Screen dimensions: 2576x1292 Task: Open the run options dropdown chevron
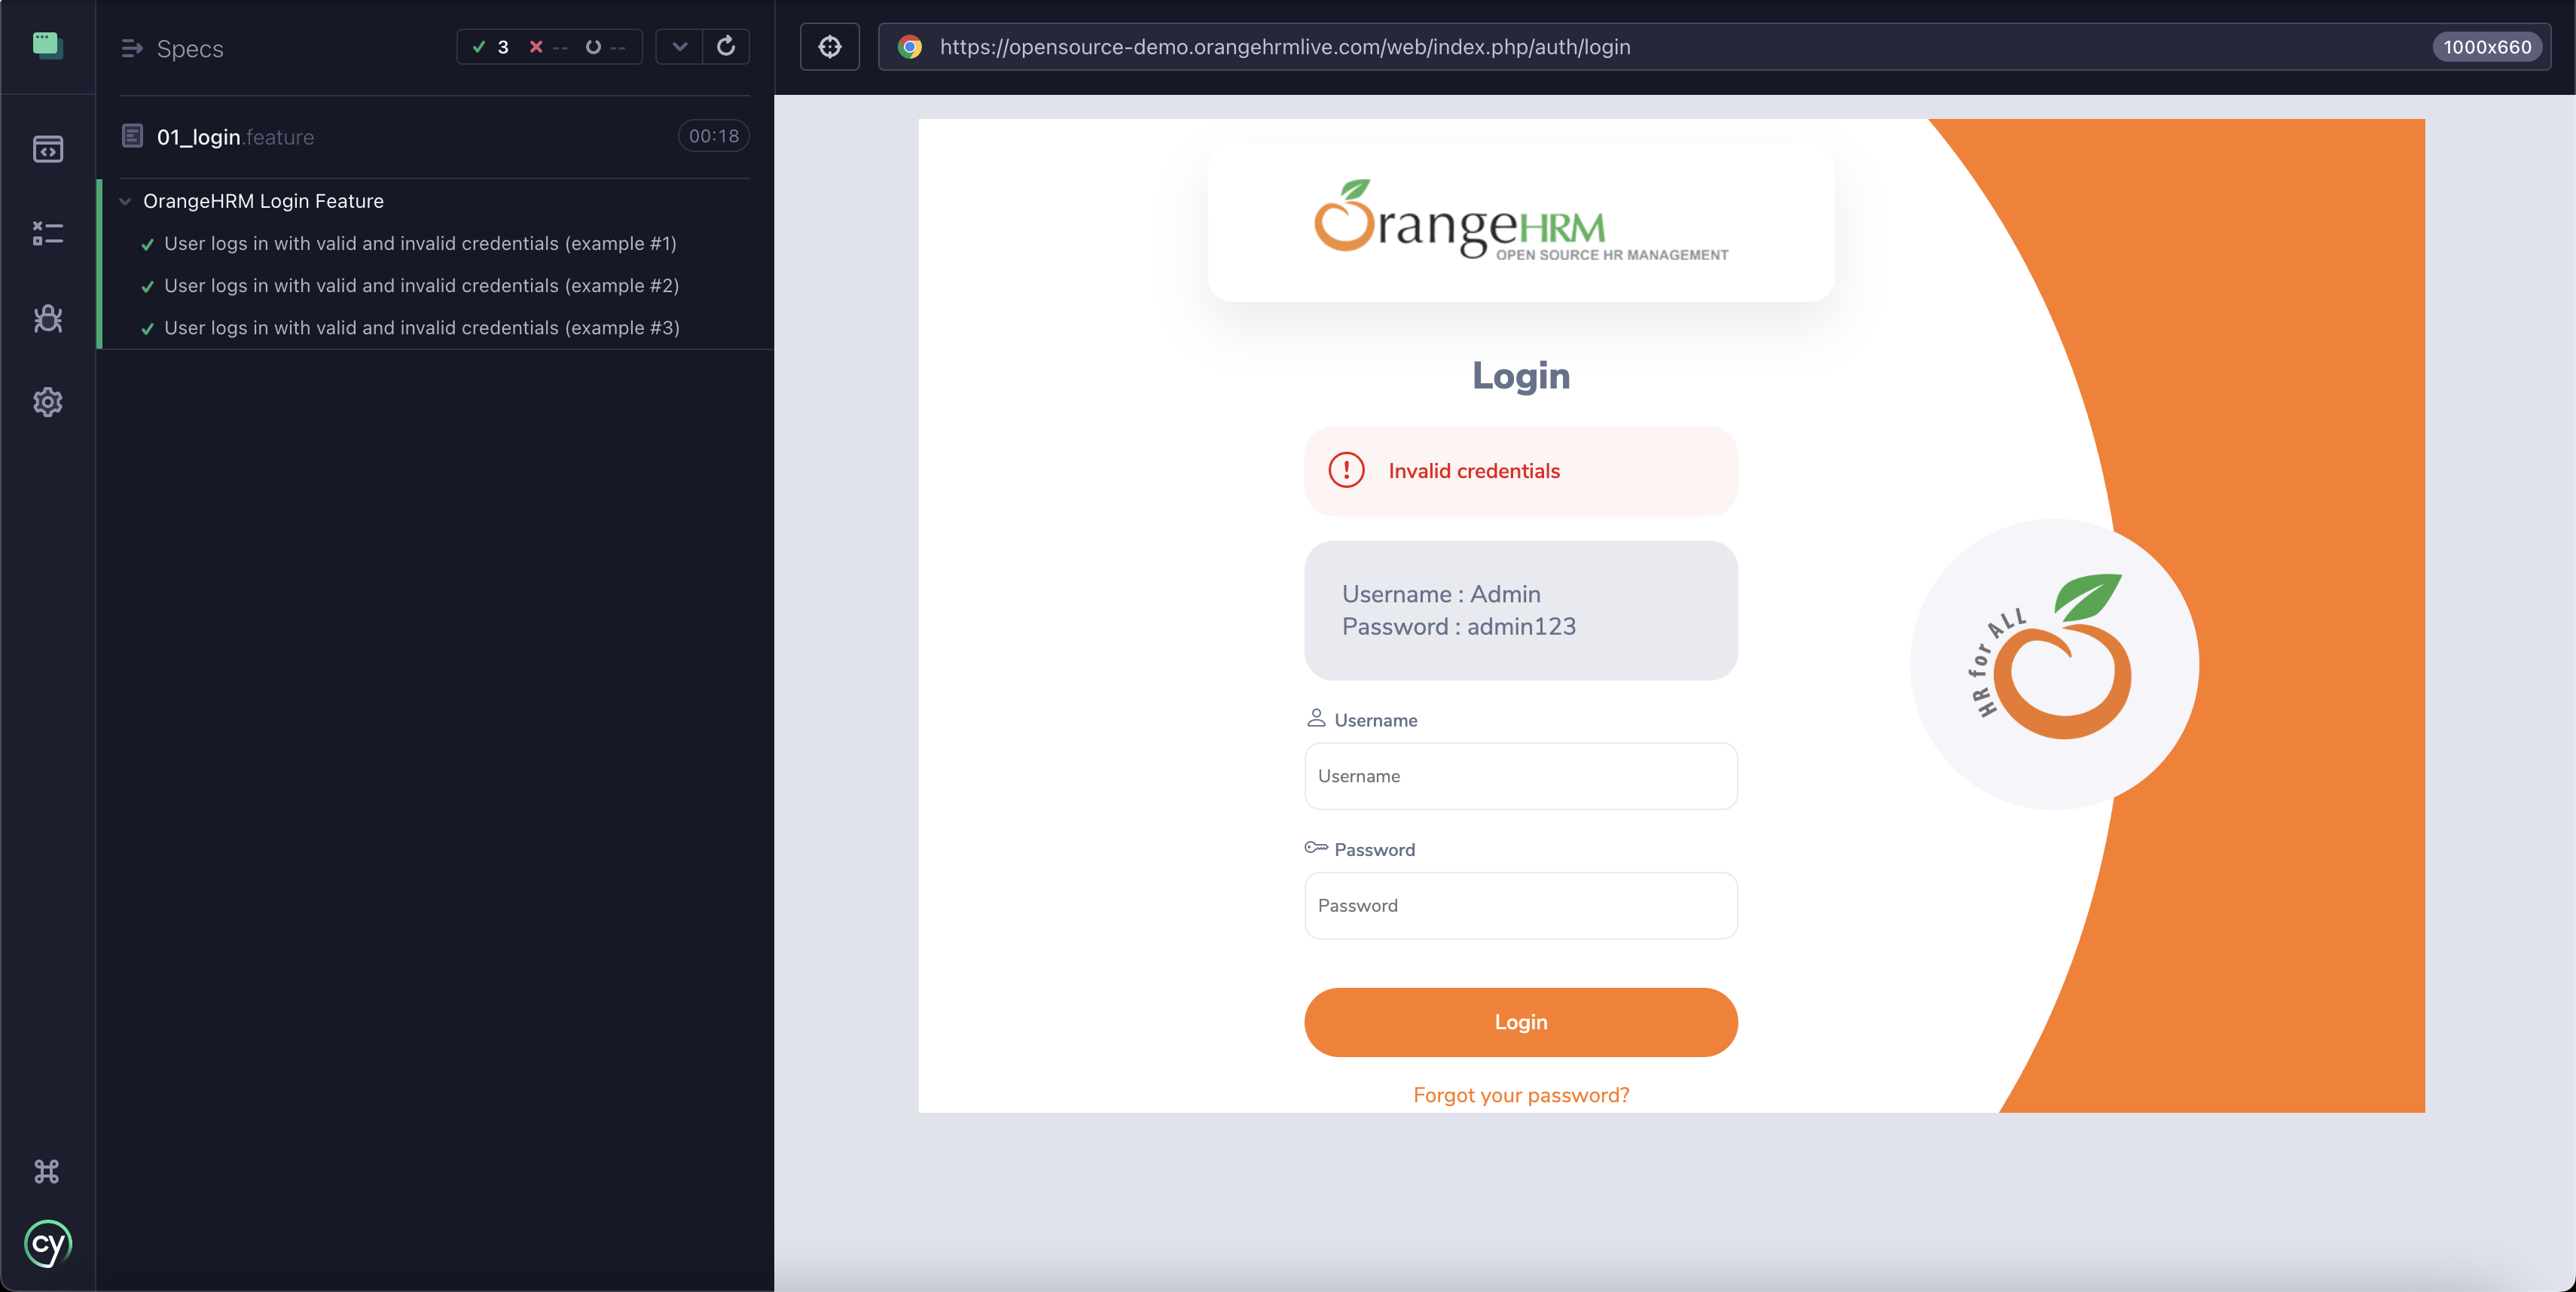click(679, 47)
